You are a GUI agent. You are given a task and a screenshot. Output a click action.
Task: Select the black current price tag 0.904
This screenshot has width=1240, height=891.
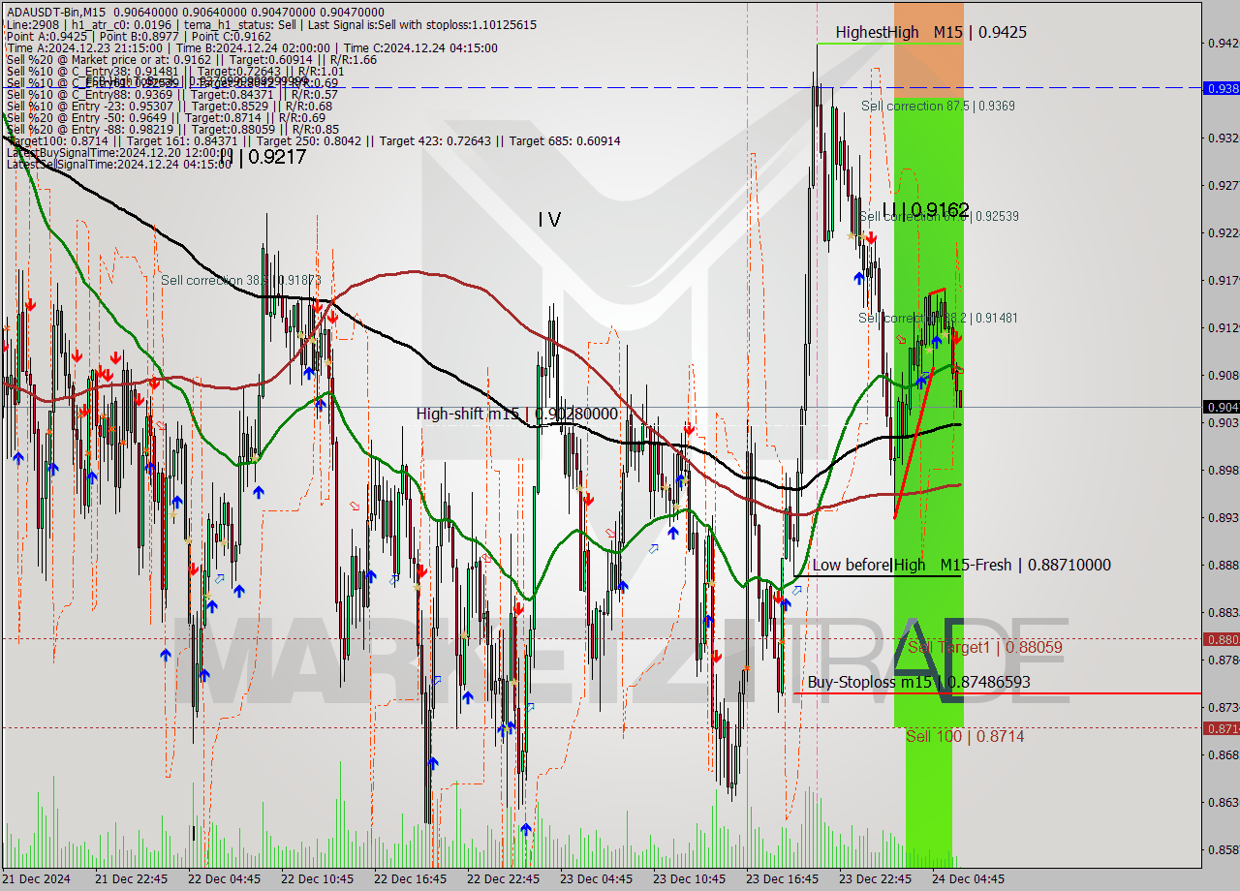pyautogui.click(x=1221, y=407)
